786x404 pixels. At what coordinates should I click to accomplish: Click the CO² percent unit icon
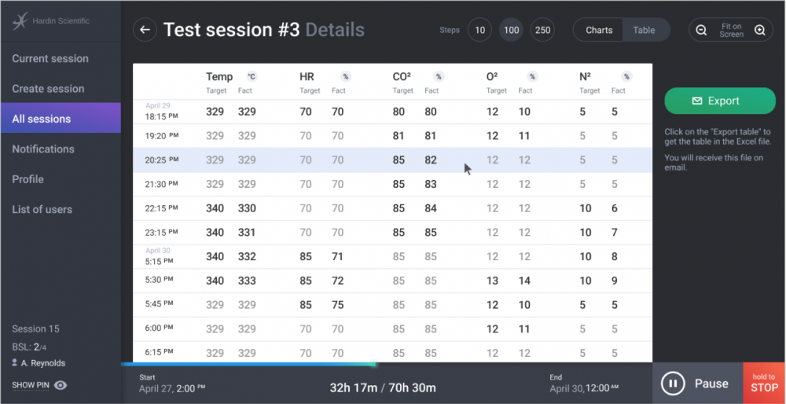point(439,76)
